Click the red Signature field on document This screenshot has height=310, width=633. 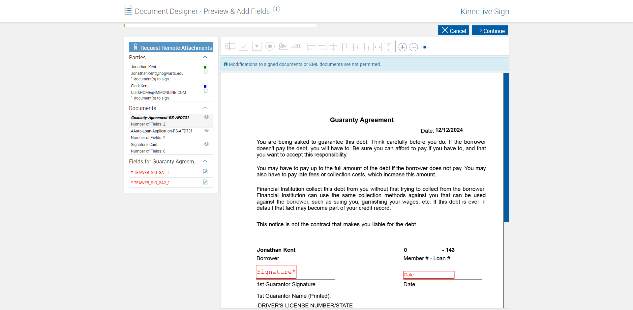pyautogui.click(x=276, y=272)
